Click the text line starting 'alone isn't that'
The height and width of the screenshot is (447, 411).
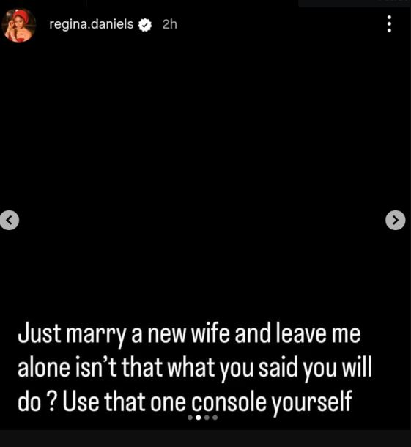point(195,368)
